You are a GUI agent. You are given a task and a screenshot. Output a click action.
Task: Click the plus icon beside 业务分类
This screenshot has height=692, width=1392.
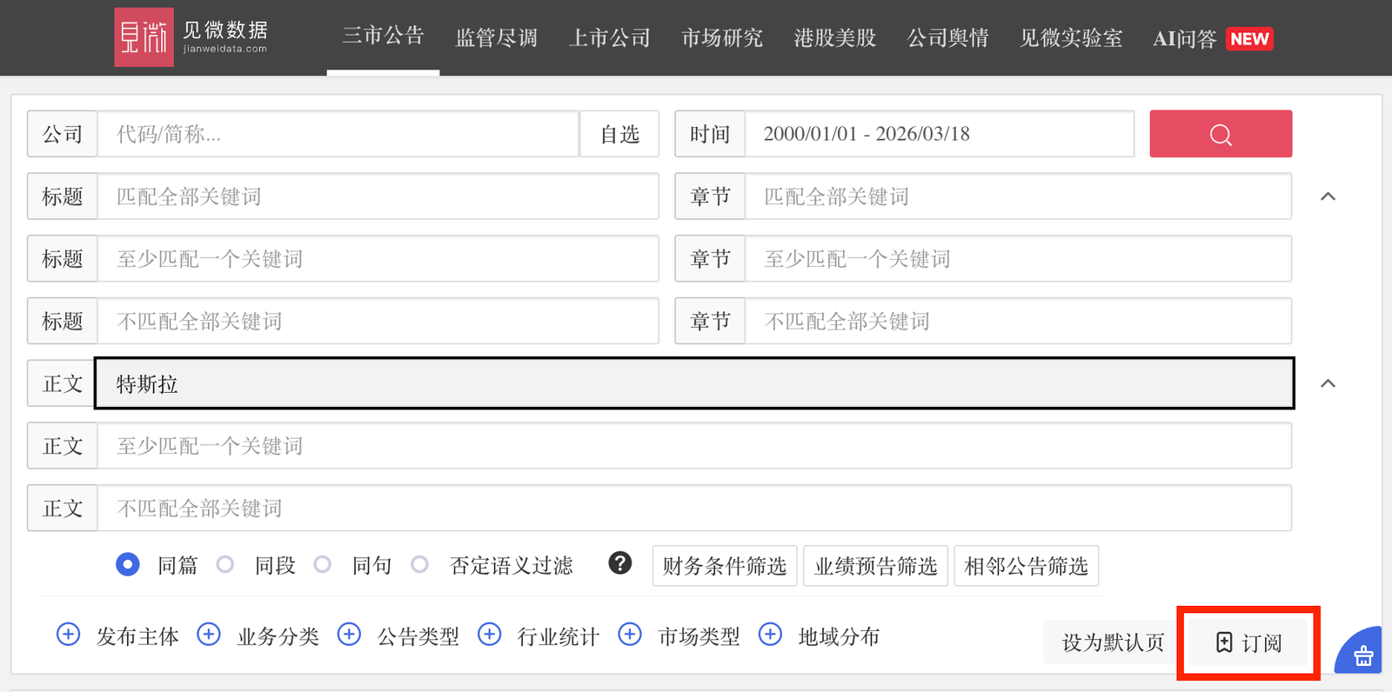coord(209,635)
